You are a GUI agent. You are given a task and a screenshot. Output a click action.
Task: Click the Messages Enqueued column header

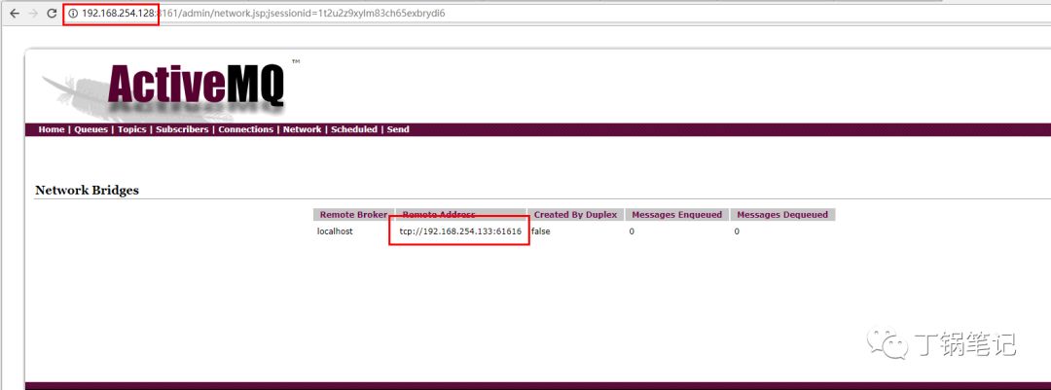coord(677,214)
